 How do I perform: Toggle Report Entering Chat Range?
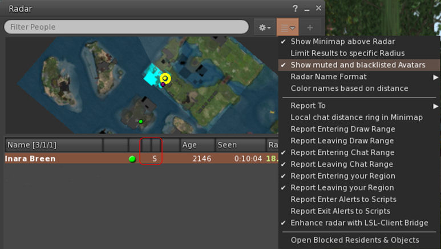[342, 152]
